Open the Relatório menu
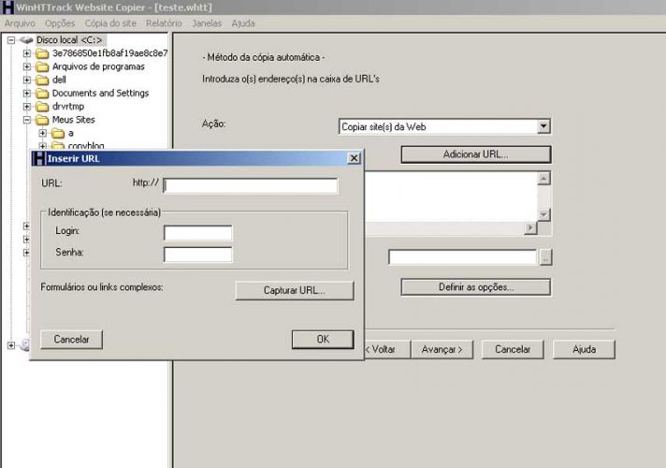The height and width of the screenshot is (468, 666). 164,23
